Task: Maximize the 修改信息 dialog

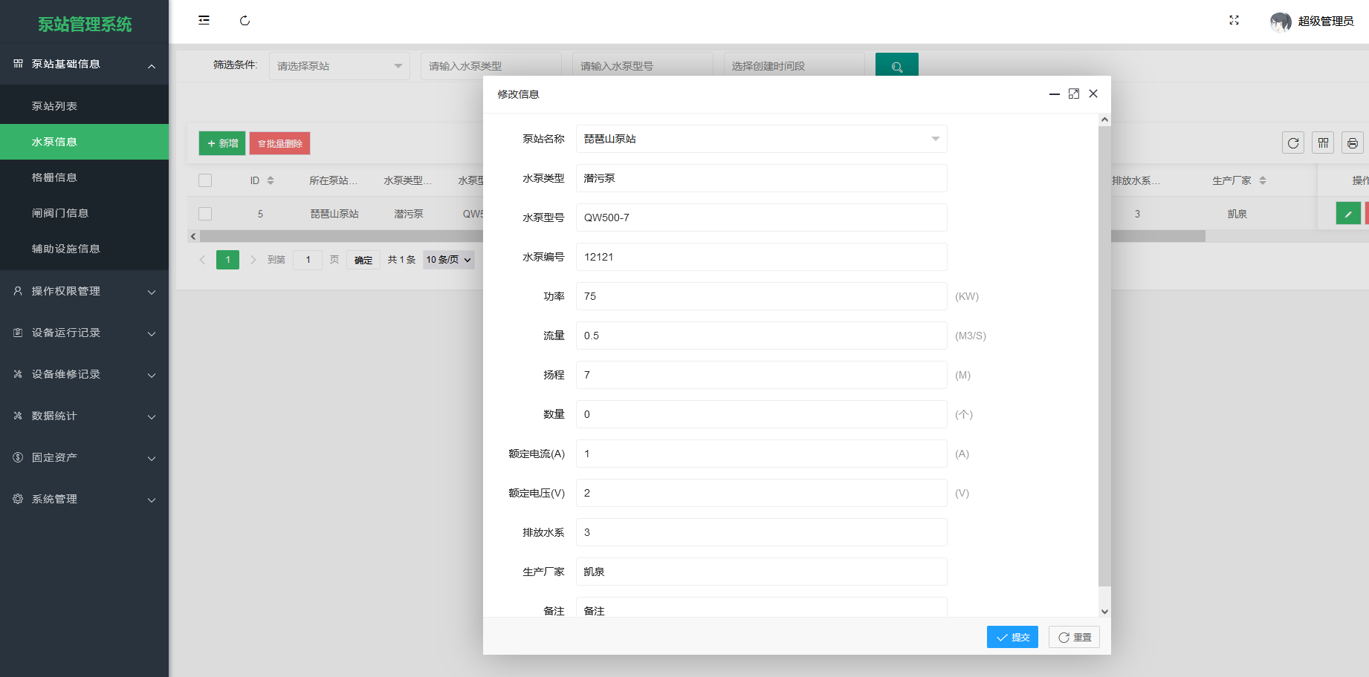Action: (1074, 94)
